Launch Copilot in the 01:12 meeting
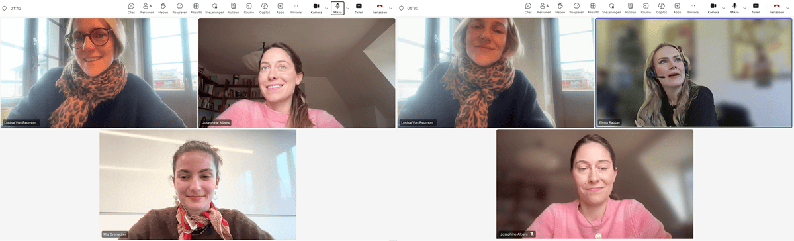794x241 pixels. point(265,8)
